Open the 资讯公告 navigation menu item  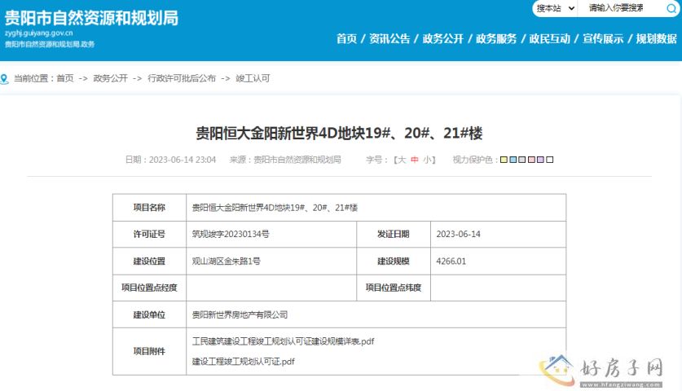tap(389, 38)
